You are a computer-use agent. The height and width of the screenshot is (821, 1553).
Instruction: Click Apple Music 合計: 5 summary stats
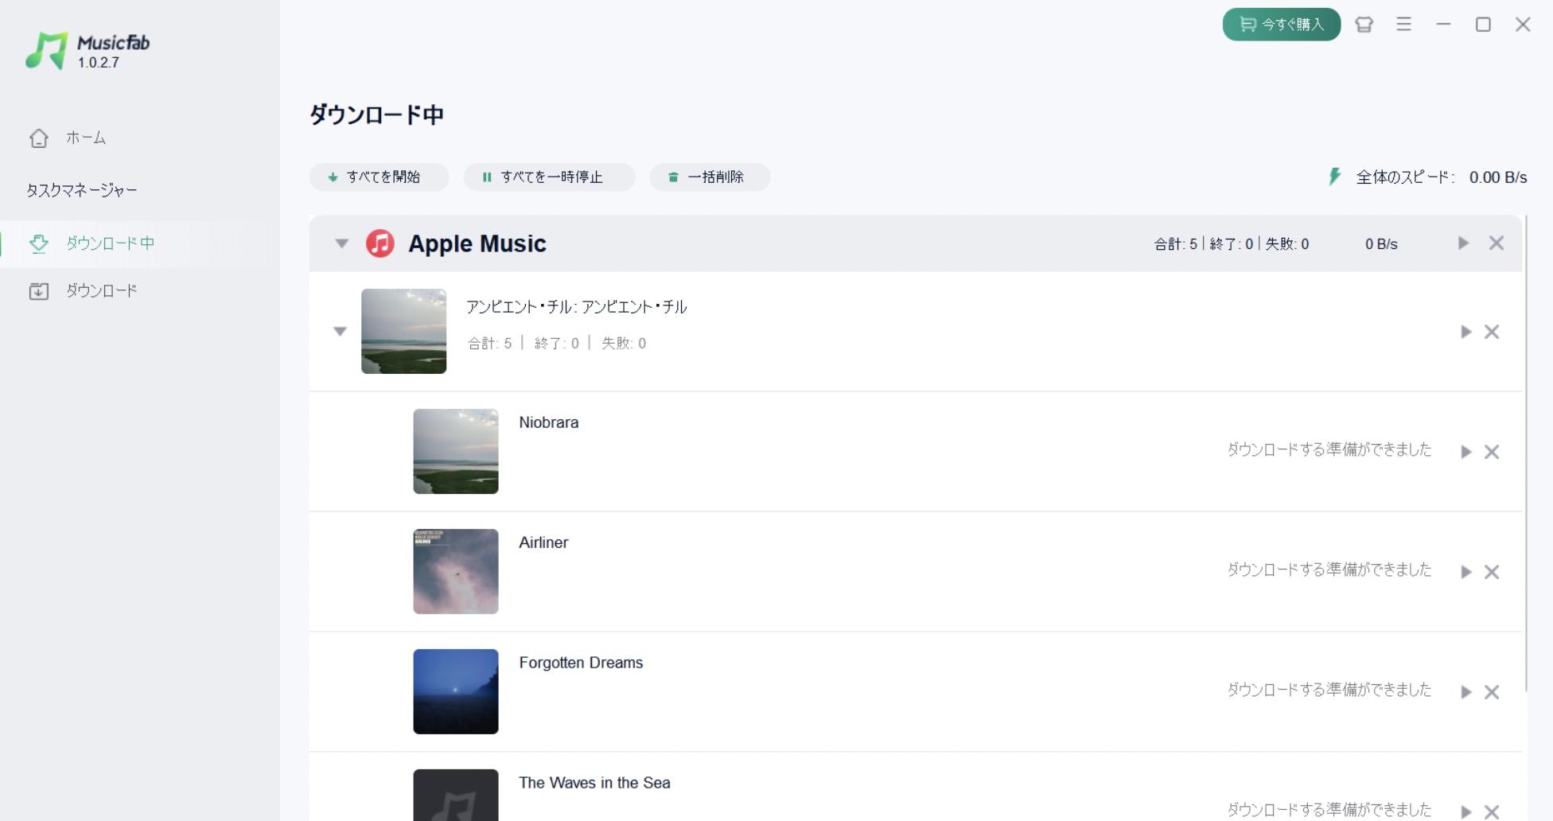pyautogui.click(x=1231, y=244)
